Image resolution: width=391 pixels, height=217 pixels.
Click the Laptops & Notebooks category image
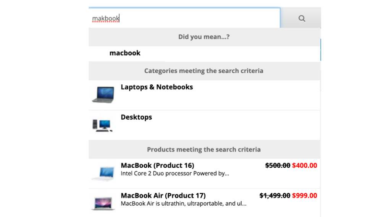103,95
